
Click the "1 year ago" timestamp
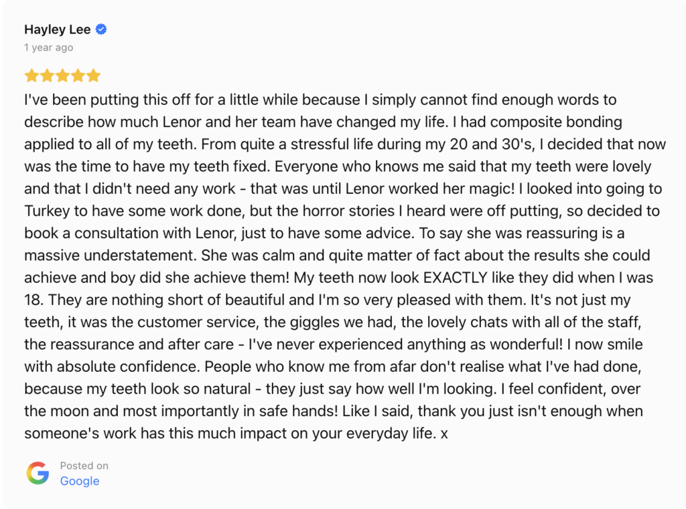49,47
